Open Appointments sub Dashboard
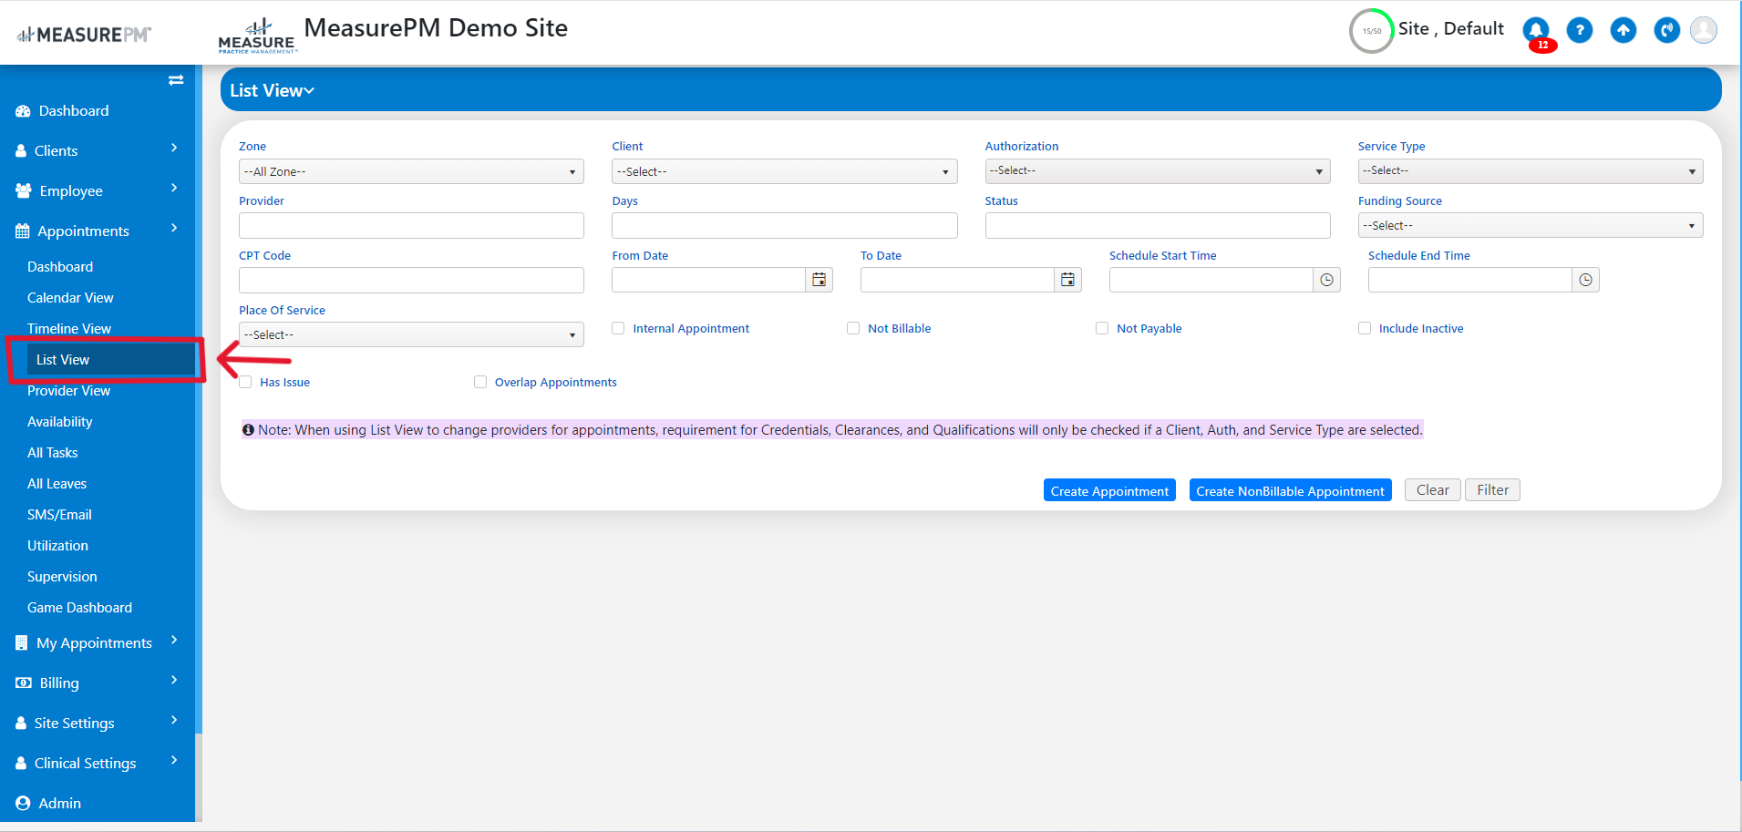 pyautogui.click(x=60, y=267)
